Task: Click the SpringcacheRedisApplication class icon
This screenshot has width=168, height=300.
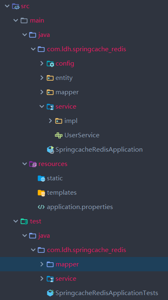Action: [x=51, y=150]
